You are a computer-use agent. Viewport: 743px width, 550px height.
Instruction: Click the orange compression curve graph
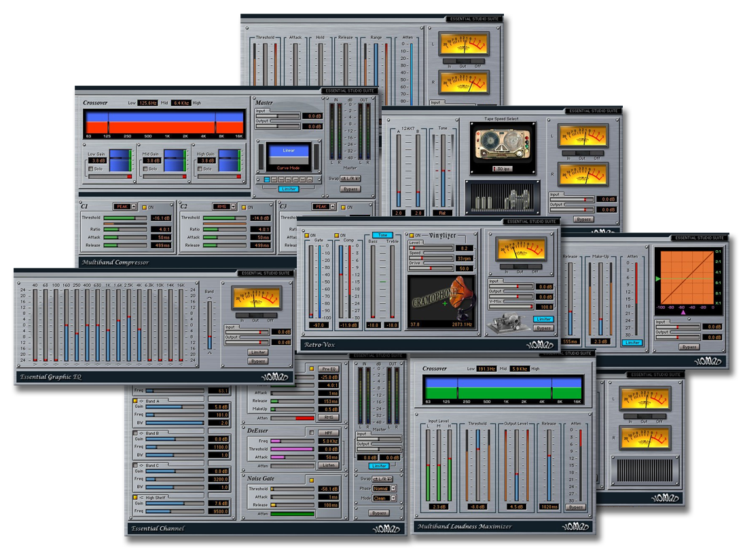pos(687,279)
